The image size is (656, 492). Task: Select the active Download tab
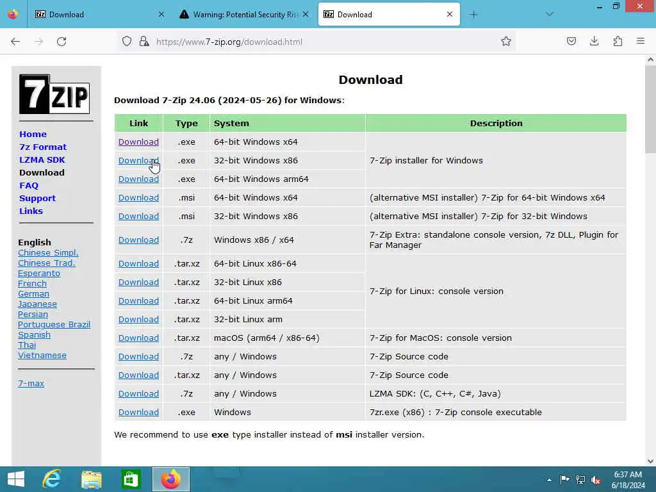389,14
